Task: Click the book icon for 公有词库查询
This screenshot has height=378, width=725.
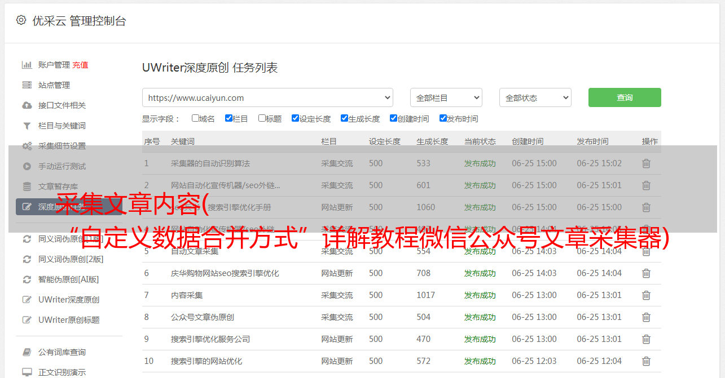Action: point(27,352)
